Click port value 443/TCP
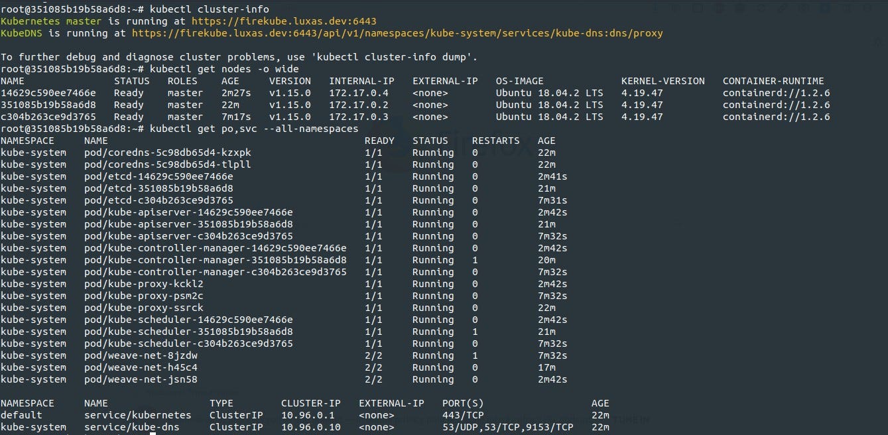888x435 pixels. (x=464, y=415)
